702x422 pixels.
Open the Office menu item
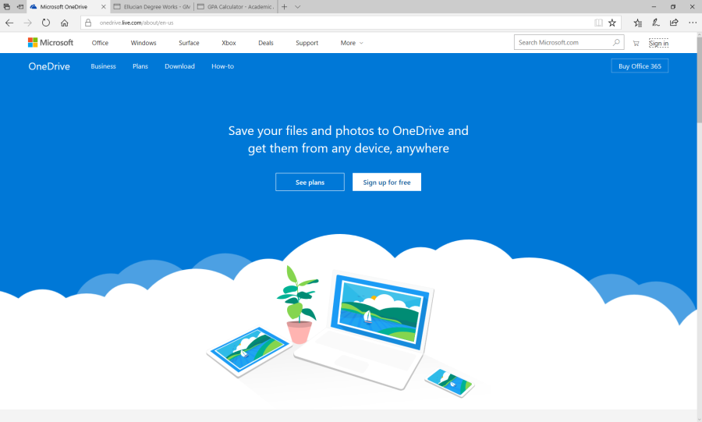[x=100, y=43]
